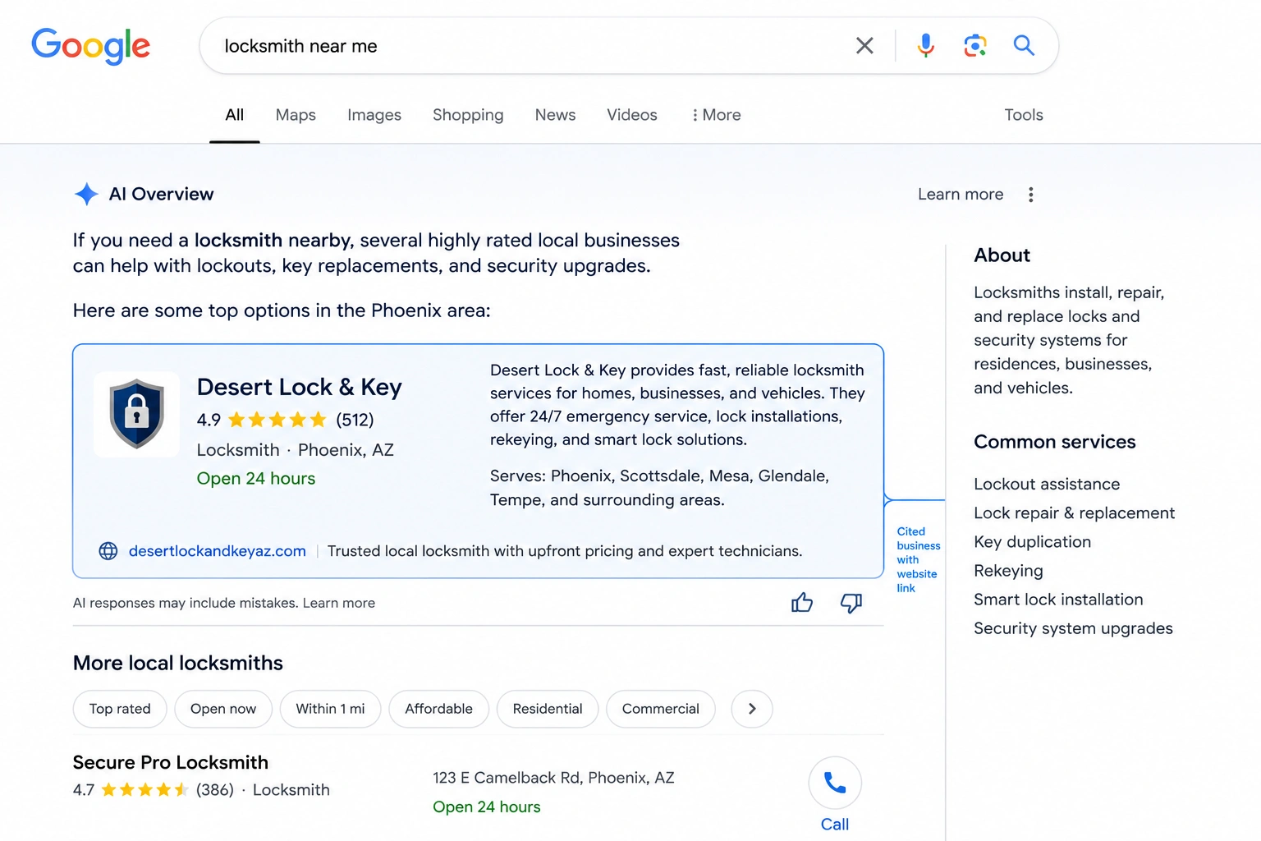Call Secure Pro Locksmith phone icon
This screenshot has width=1261, height=841.
pyautogui.click(x=835, y=783)
